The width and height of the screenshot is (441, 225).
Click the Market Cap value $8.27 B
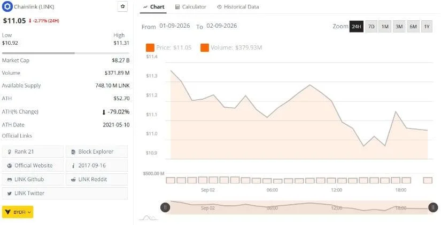pyautogui.click(x=121, y=60)
